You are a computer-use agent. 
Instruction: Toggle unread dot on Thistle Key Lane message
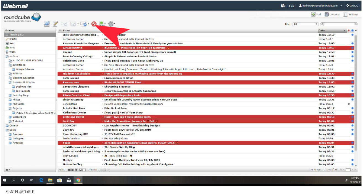coord(353,61)
